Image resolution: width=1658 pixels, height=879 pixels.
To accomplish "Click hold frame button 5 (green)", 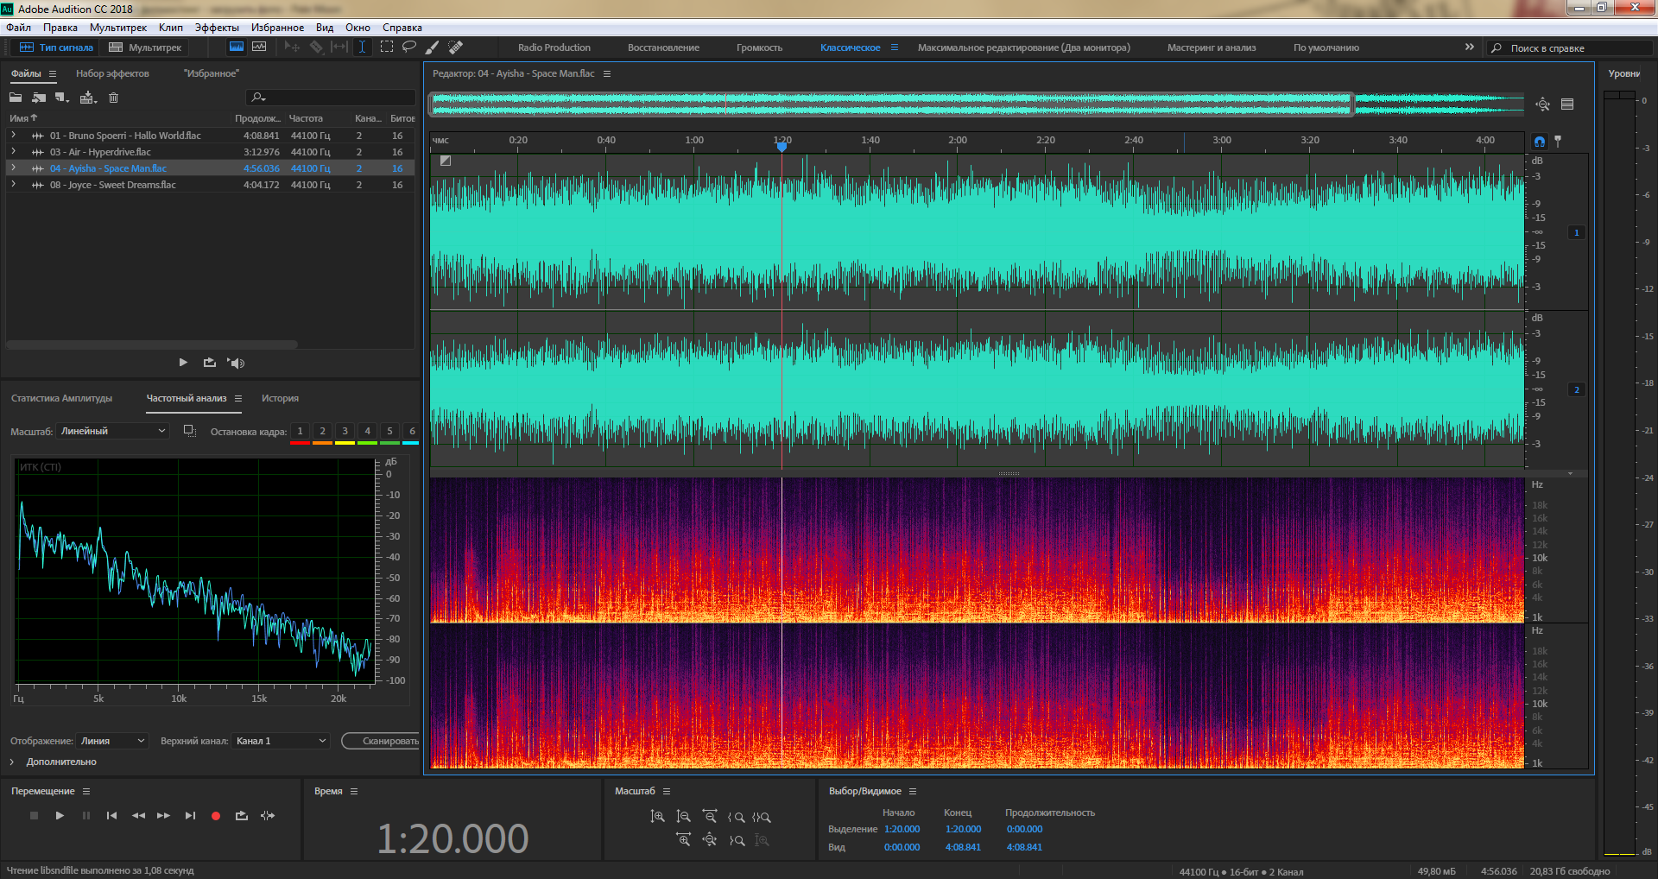I will pyautogui.click(x=389, y=431).
